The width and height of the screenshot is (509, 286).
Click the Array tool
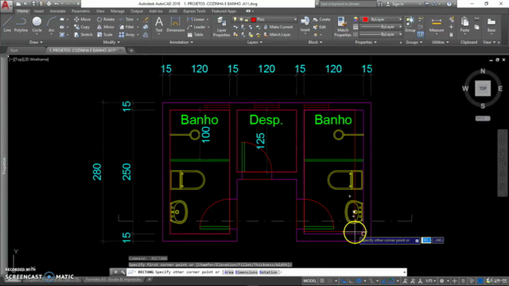(126, 35)
